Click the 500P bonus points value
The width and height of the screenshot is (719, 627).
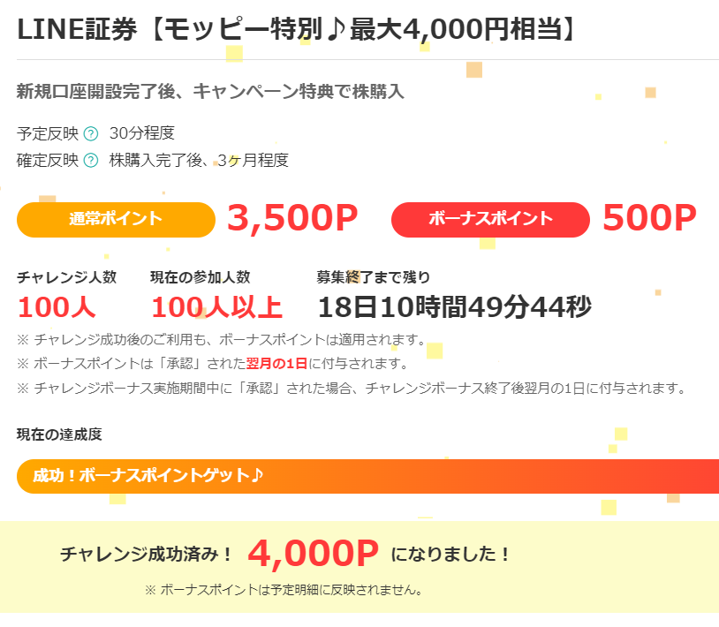click(x=649, y=218)
